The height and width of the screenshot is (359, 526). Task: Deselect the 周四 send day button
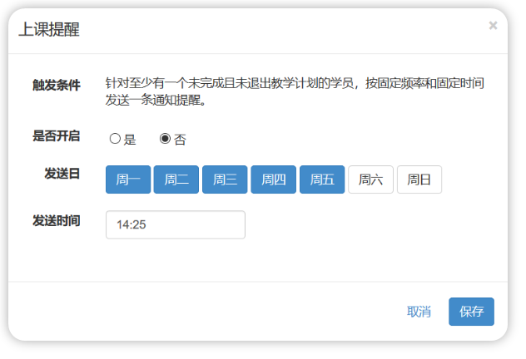point(273,179)
